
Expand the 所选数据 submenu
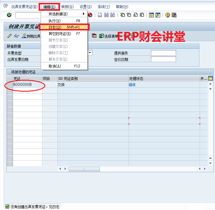click(64, 14)
